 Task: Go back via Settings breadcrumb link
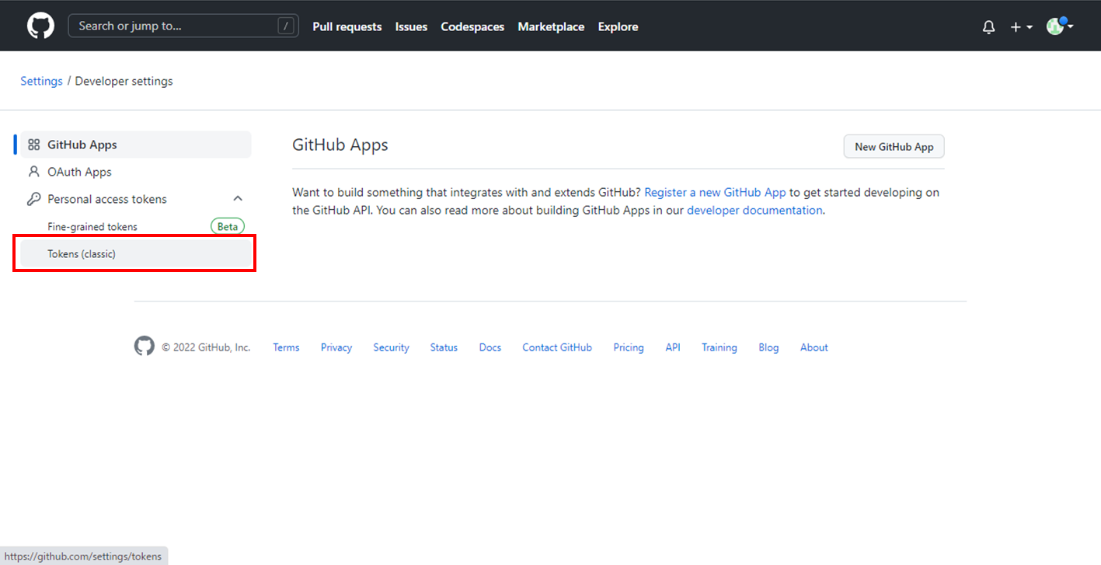[x=41, y=81]
